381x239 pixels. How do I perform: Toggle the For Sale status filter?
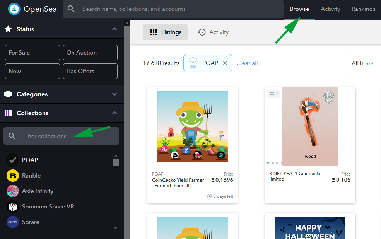[x=32, y=53]
